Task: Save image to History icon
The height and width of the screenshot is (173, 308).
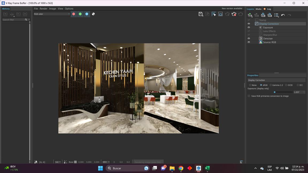Action: point(5,14)
